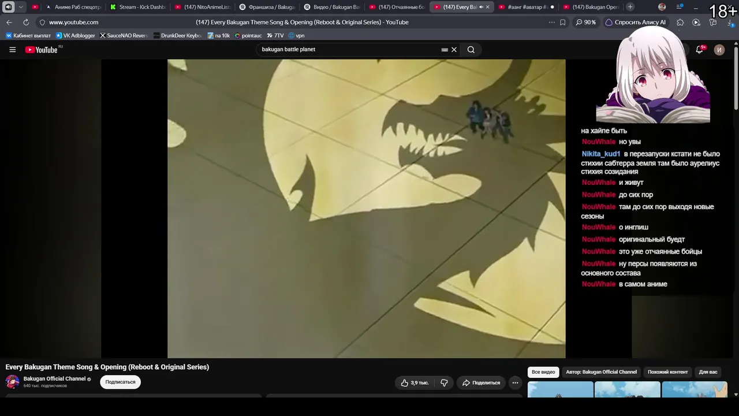Screen dimensions: 739x416
Task: Open the 90% zoom level control
Action: click(586, 23)
